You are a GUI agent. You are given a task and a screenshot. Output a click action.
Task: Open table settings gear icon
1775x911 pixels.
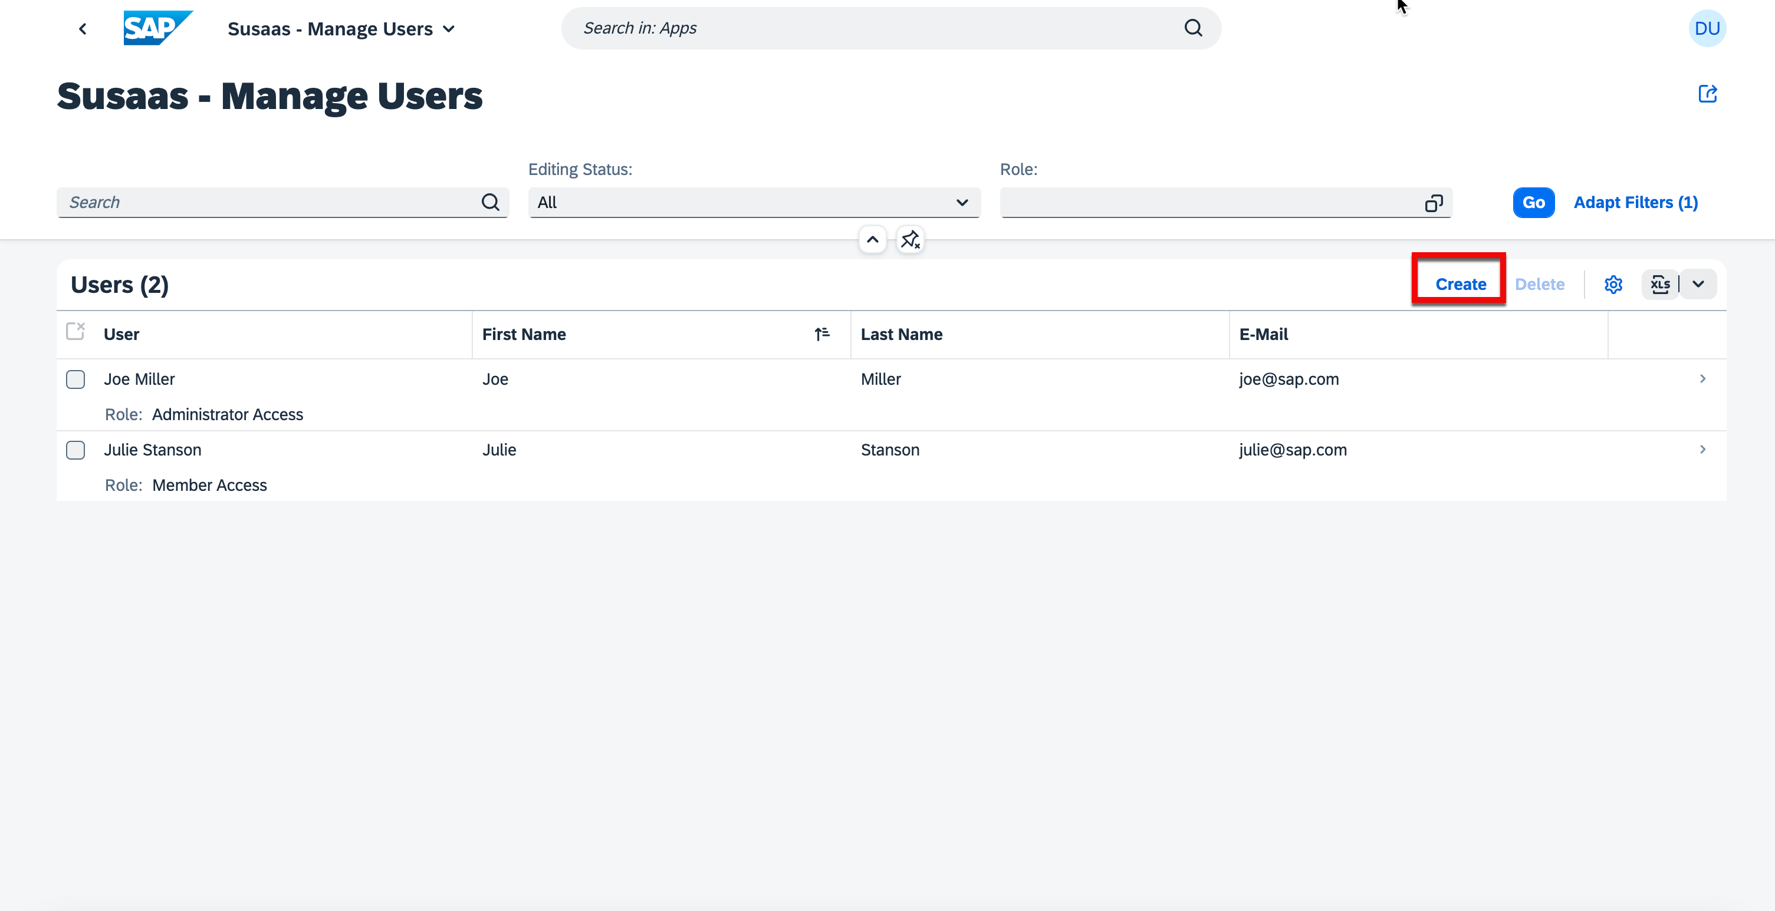pos(1613,285)
